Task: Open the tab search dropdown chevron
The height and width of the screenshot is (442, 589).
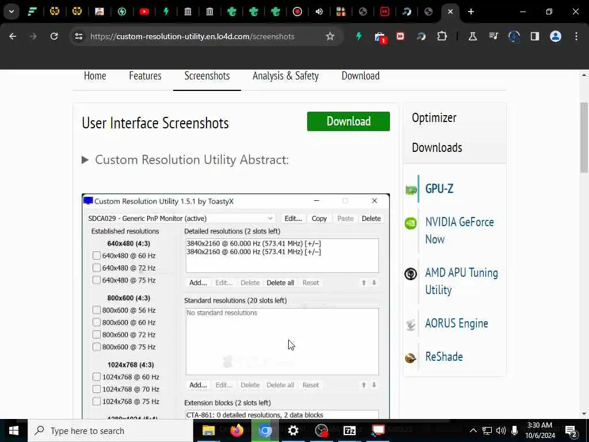Action: pyautogui.click(x=12, y=12)
